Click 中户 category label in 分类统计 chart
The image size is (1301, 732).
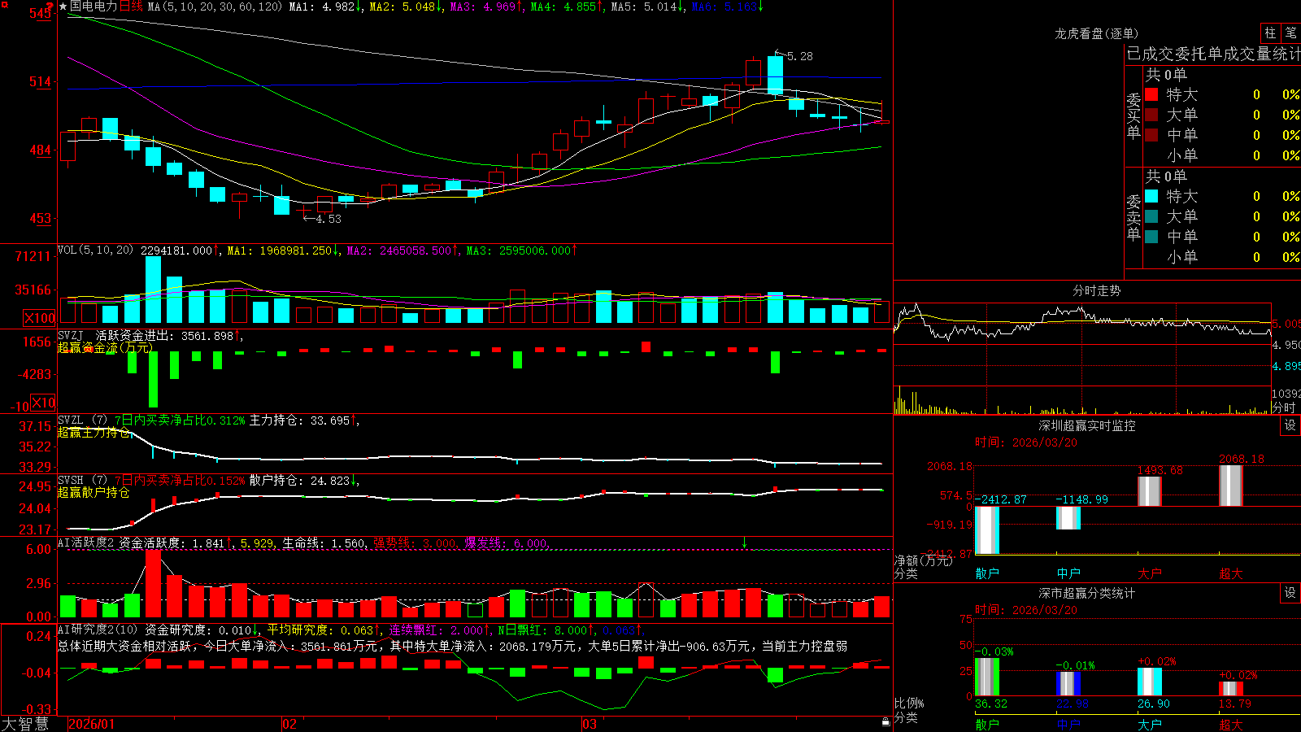pyautogui.click(x=1068, y=724)
